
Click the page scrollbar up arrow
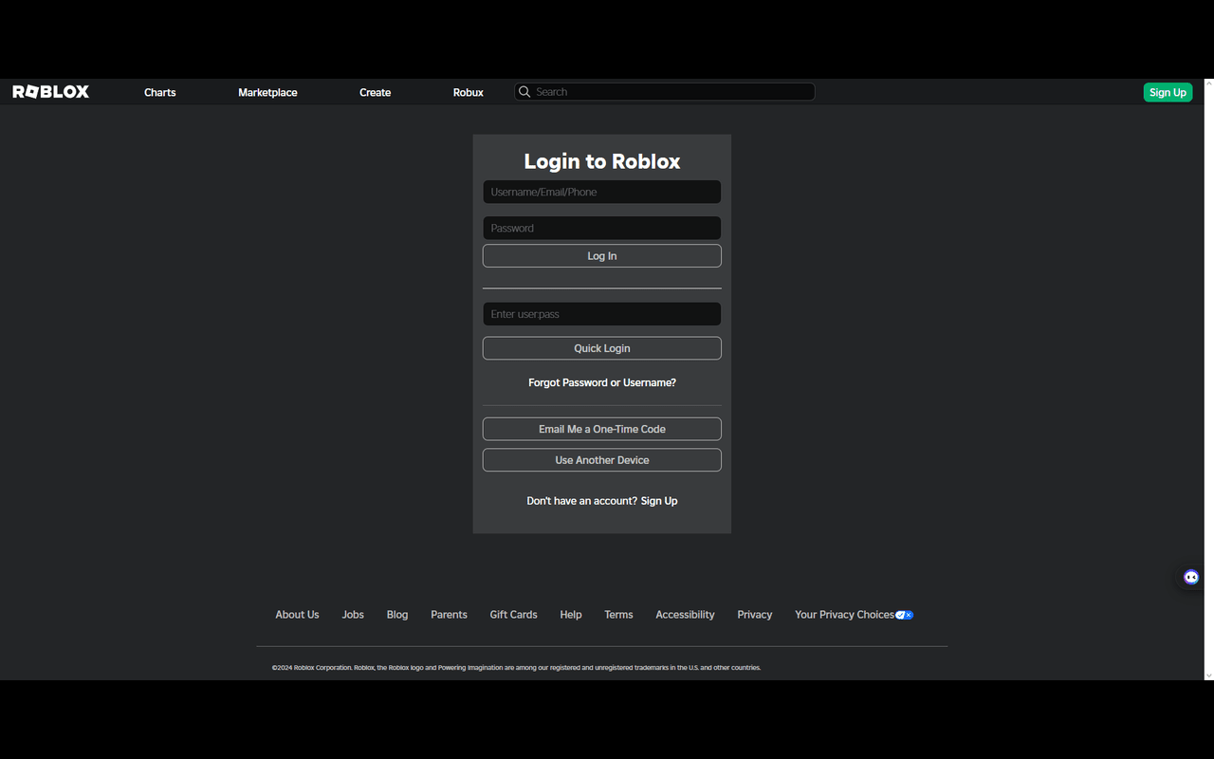click(x=1208, y=84)
